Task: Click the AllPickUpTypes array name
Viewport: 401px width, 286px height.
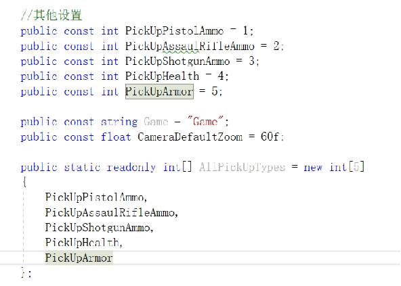Action: pyautogui.click(x=242, y=168)
